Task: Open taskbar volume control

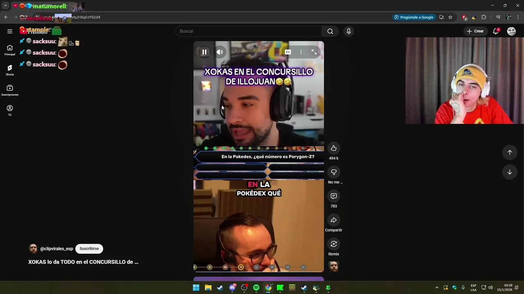Action: [x=490, y=287]
